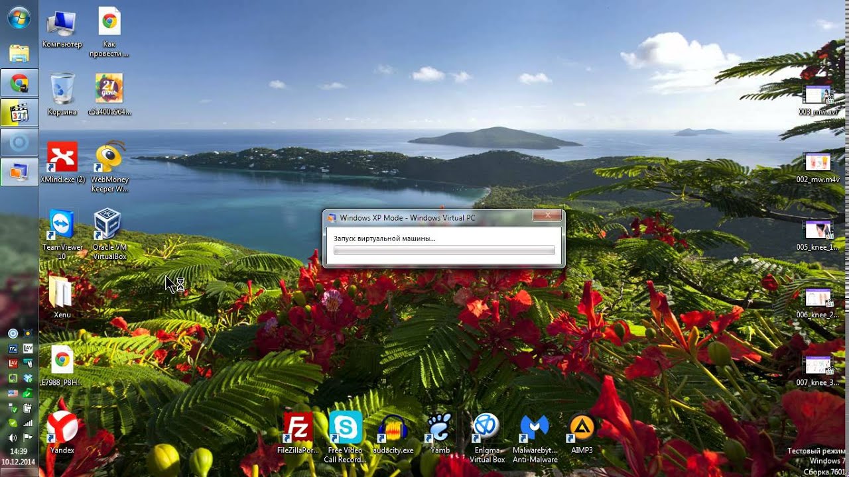Switch to Windows Virtual PC taskbar button

pyautogui.click(x=19, y=172)
